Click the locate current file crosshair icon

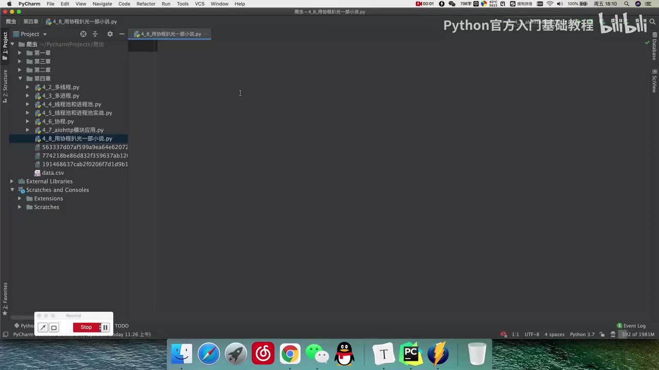coord(83,34)
